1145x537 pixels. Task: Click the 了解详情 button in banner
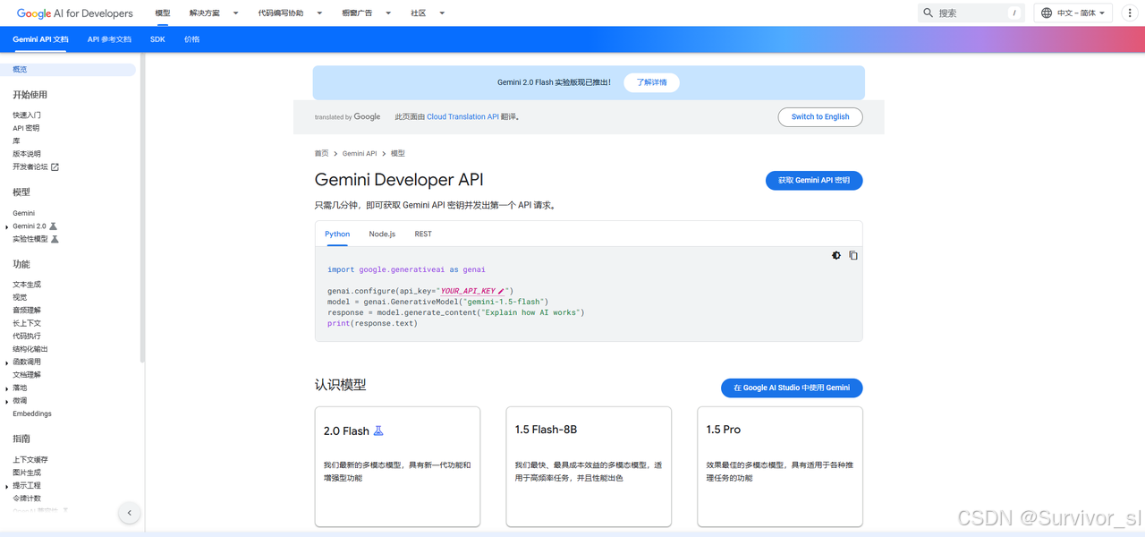pos(651,82)
